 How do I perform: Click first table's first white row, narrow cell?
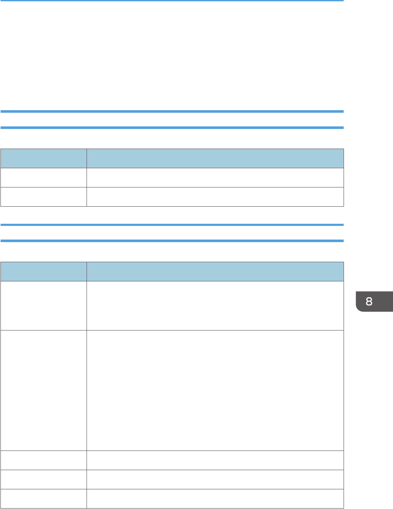point(44,178)
